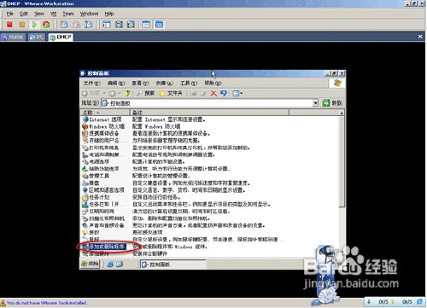427x308 pixels.
Task: Click the vertical scrollbar of Control Panel list
Action: click(342, 161)
